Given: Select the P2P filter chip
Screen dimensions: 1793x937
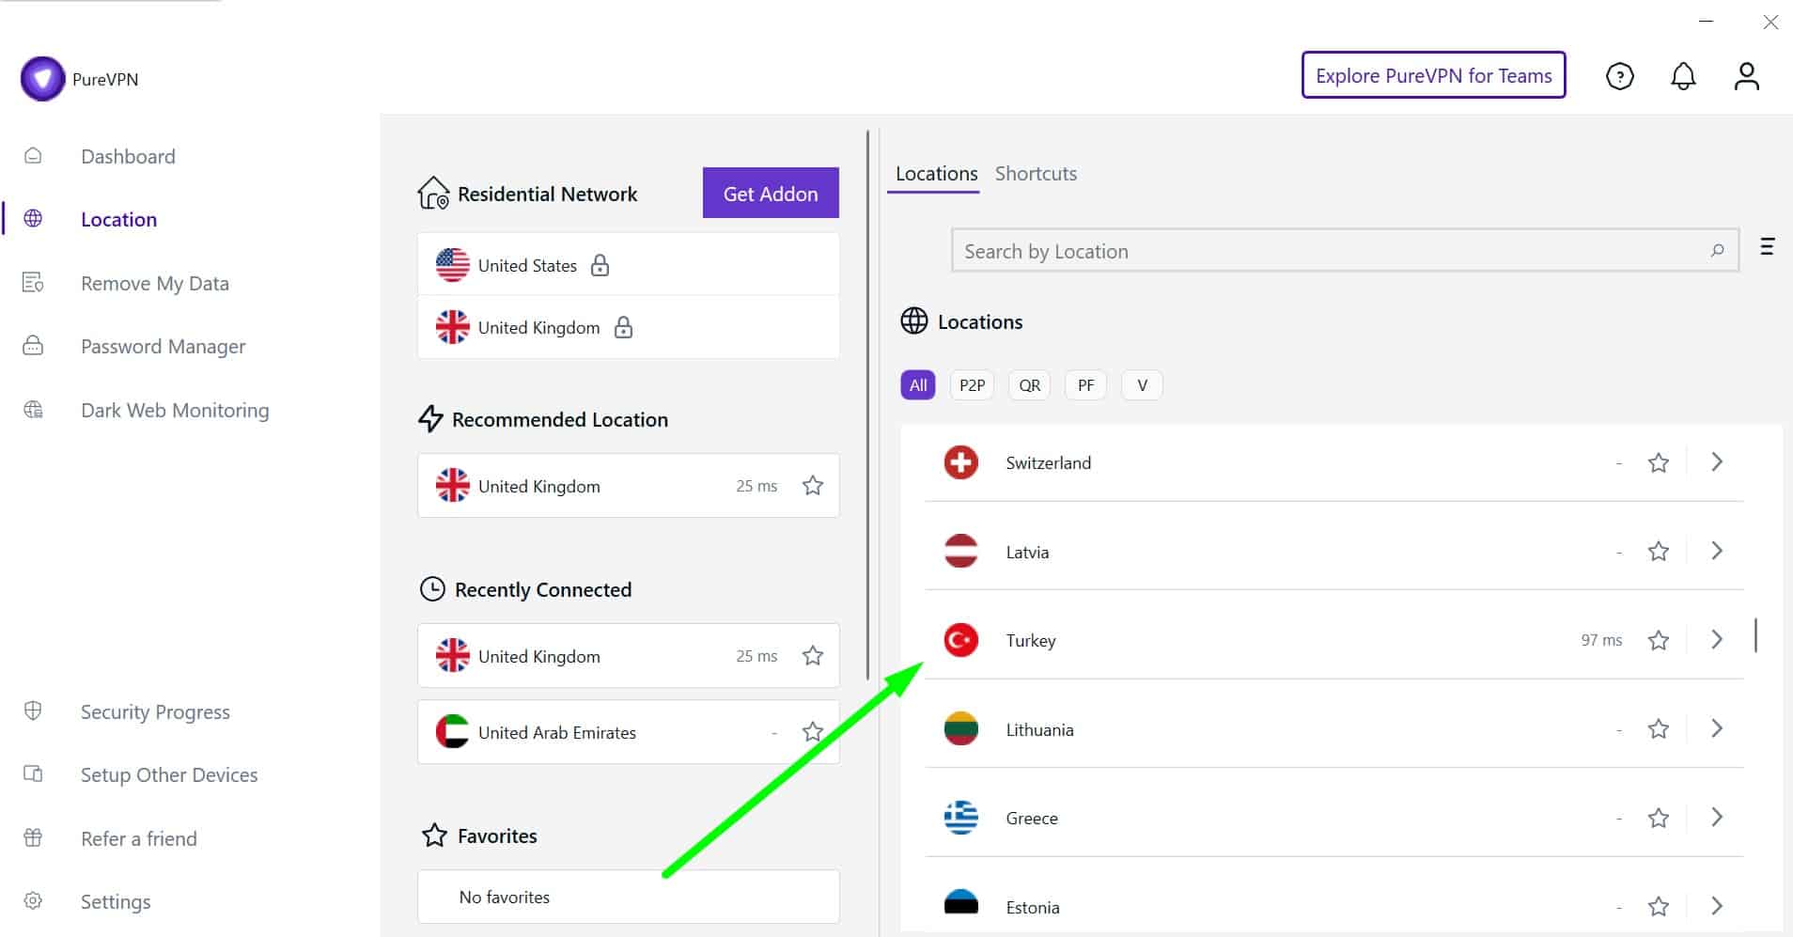Looking at the screenshot, I should click(972, 385).
